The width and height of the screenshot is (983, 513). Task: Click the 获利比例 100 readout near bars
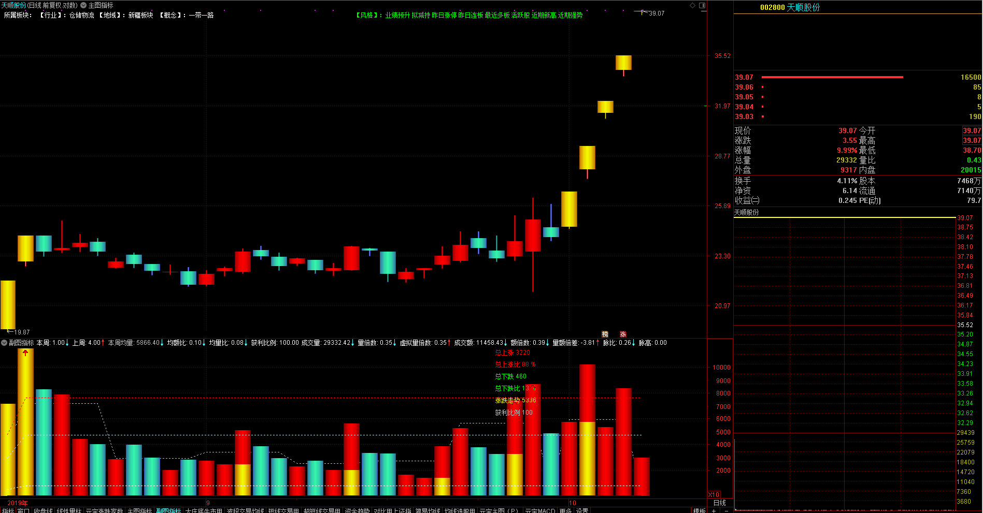pyautogui.click(x=514, y=413)
